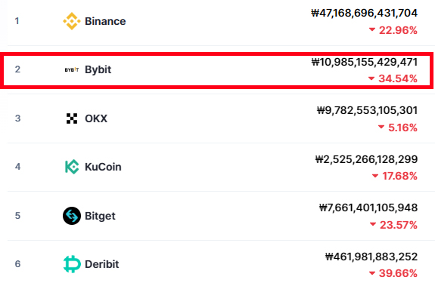Select Bybit volume ₩10,985,155,429,471

click(x=365, y=62)
